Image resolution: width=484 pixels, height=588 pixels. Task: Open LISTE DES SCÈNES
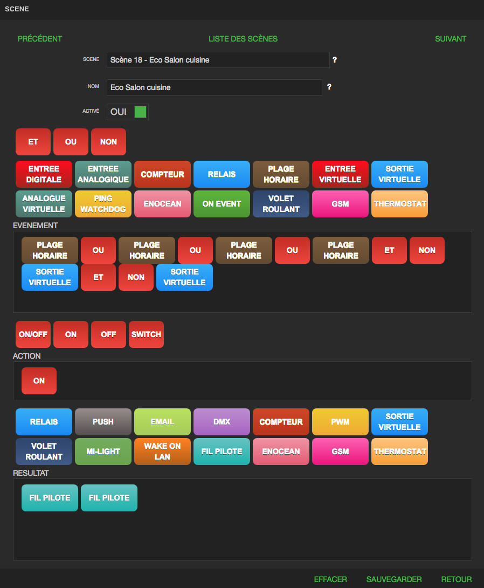click(243, 39)
